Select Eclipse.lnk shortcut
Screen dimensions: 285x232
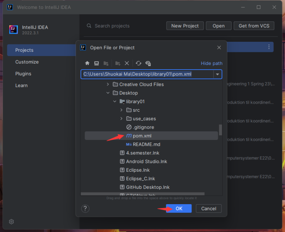tap(135, 170)
